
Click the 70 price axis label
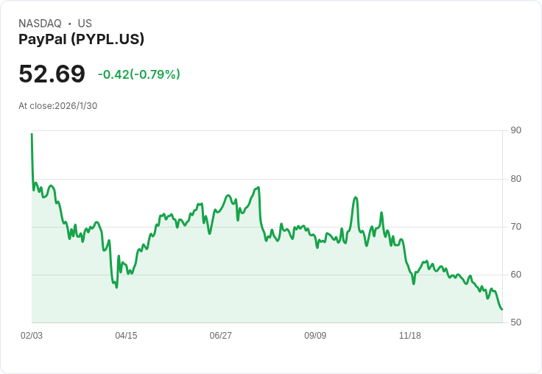[x=515, y=227]
